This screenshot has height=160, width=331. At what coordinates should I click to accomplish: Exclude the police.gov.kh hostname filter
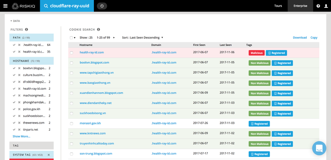(19, 109)
